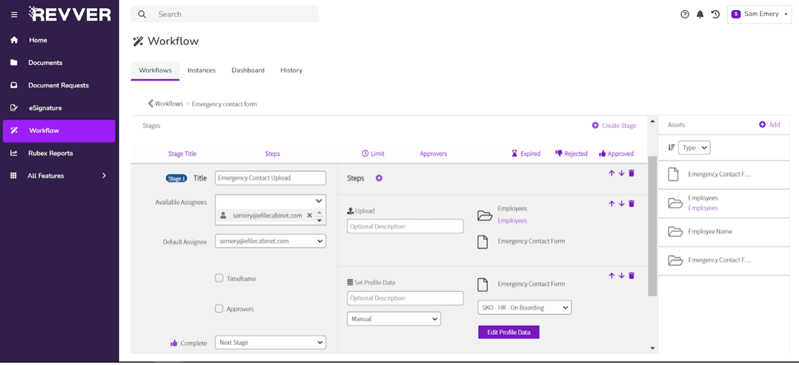The image size is (799, 365).
Task: Collapse the sidebar with the hamburger toggle
Action: (x=14, y=14)
